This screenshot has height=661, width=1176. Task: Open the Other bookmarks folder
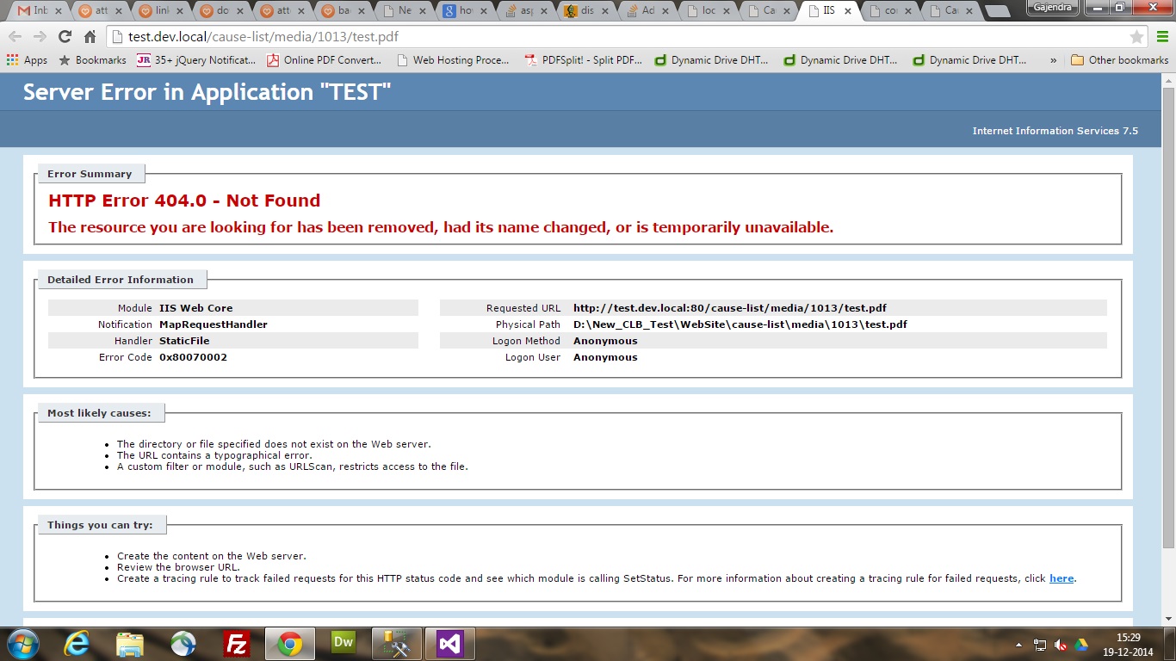coord(1119,60)
